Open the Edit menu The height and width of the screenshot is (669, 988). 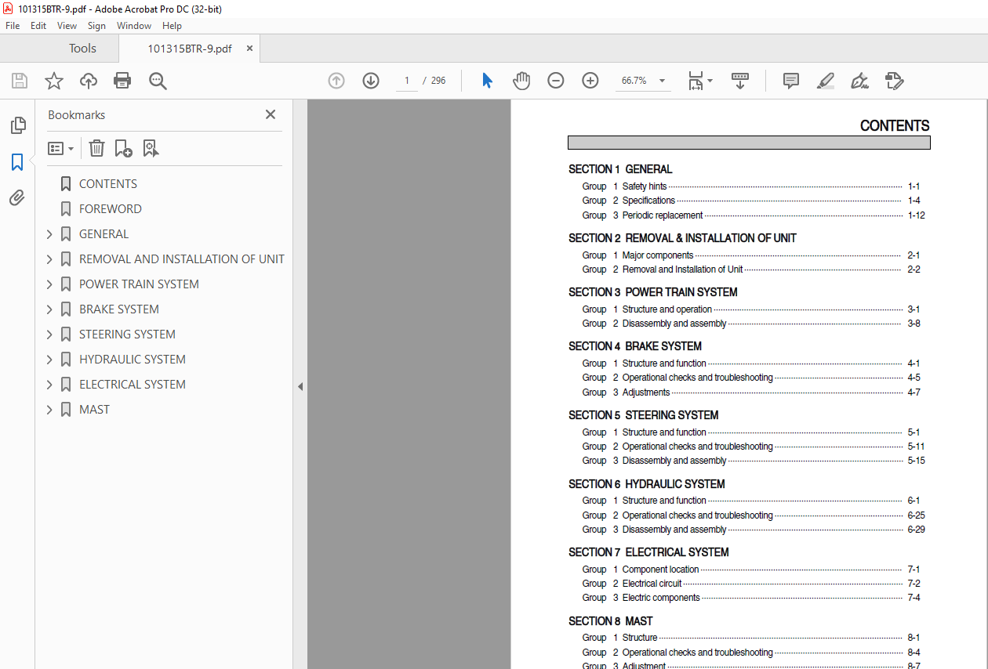click(x=38, y=26)
